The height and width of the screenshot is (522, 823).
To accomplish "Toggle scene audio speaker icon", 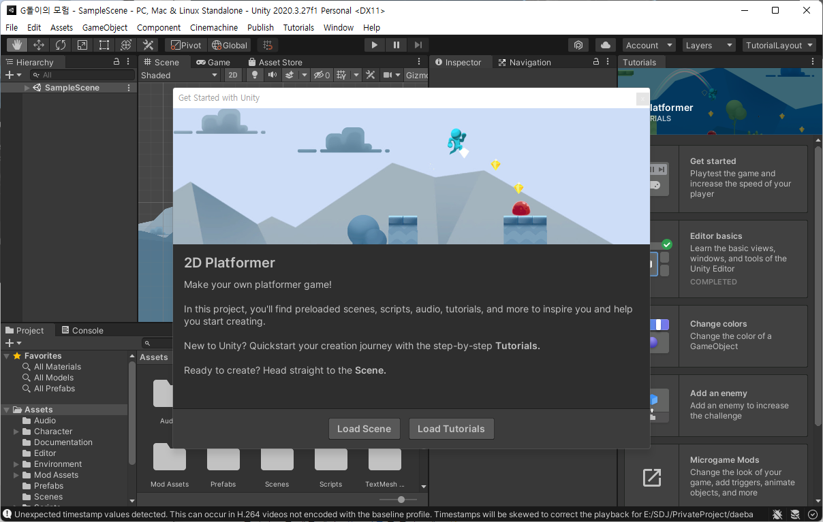I will point(273,75).
